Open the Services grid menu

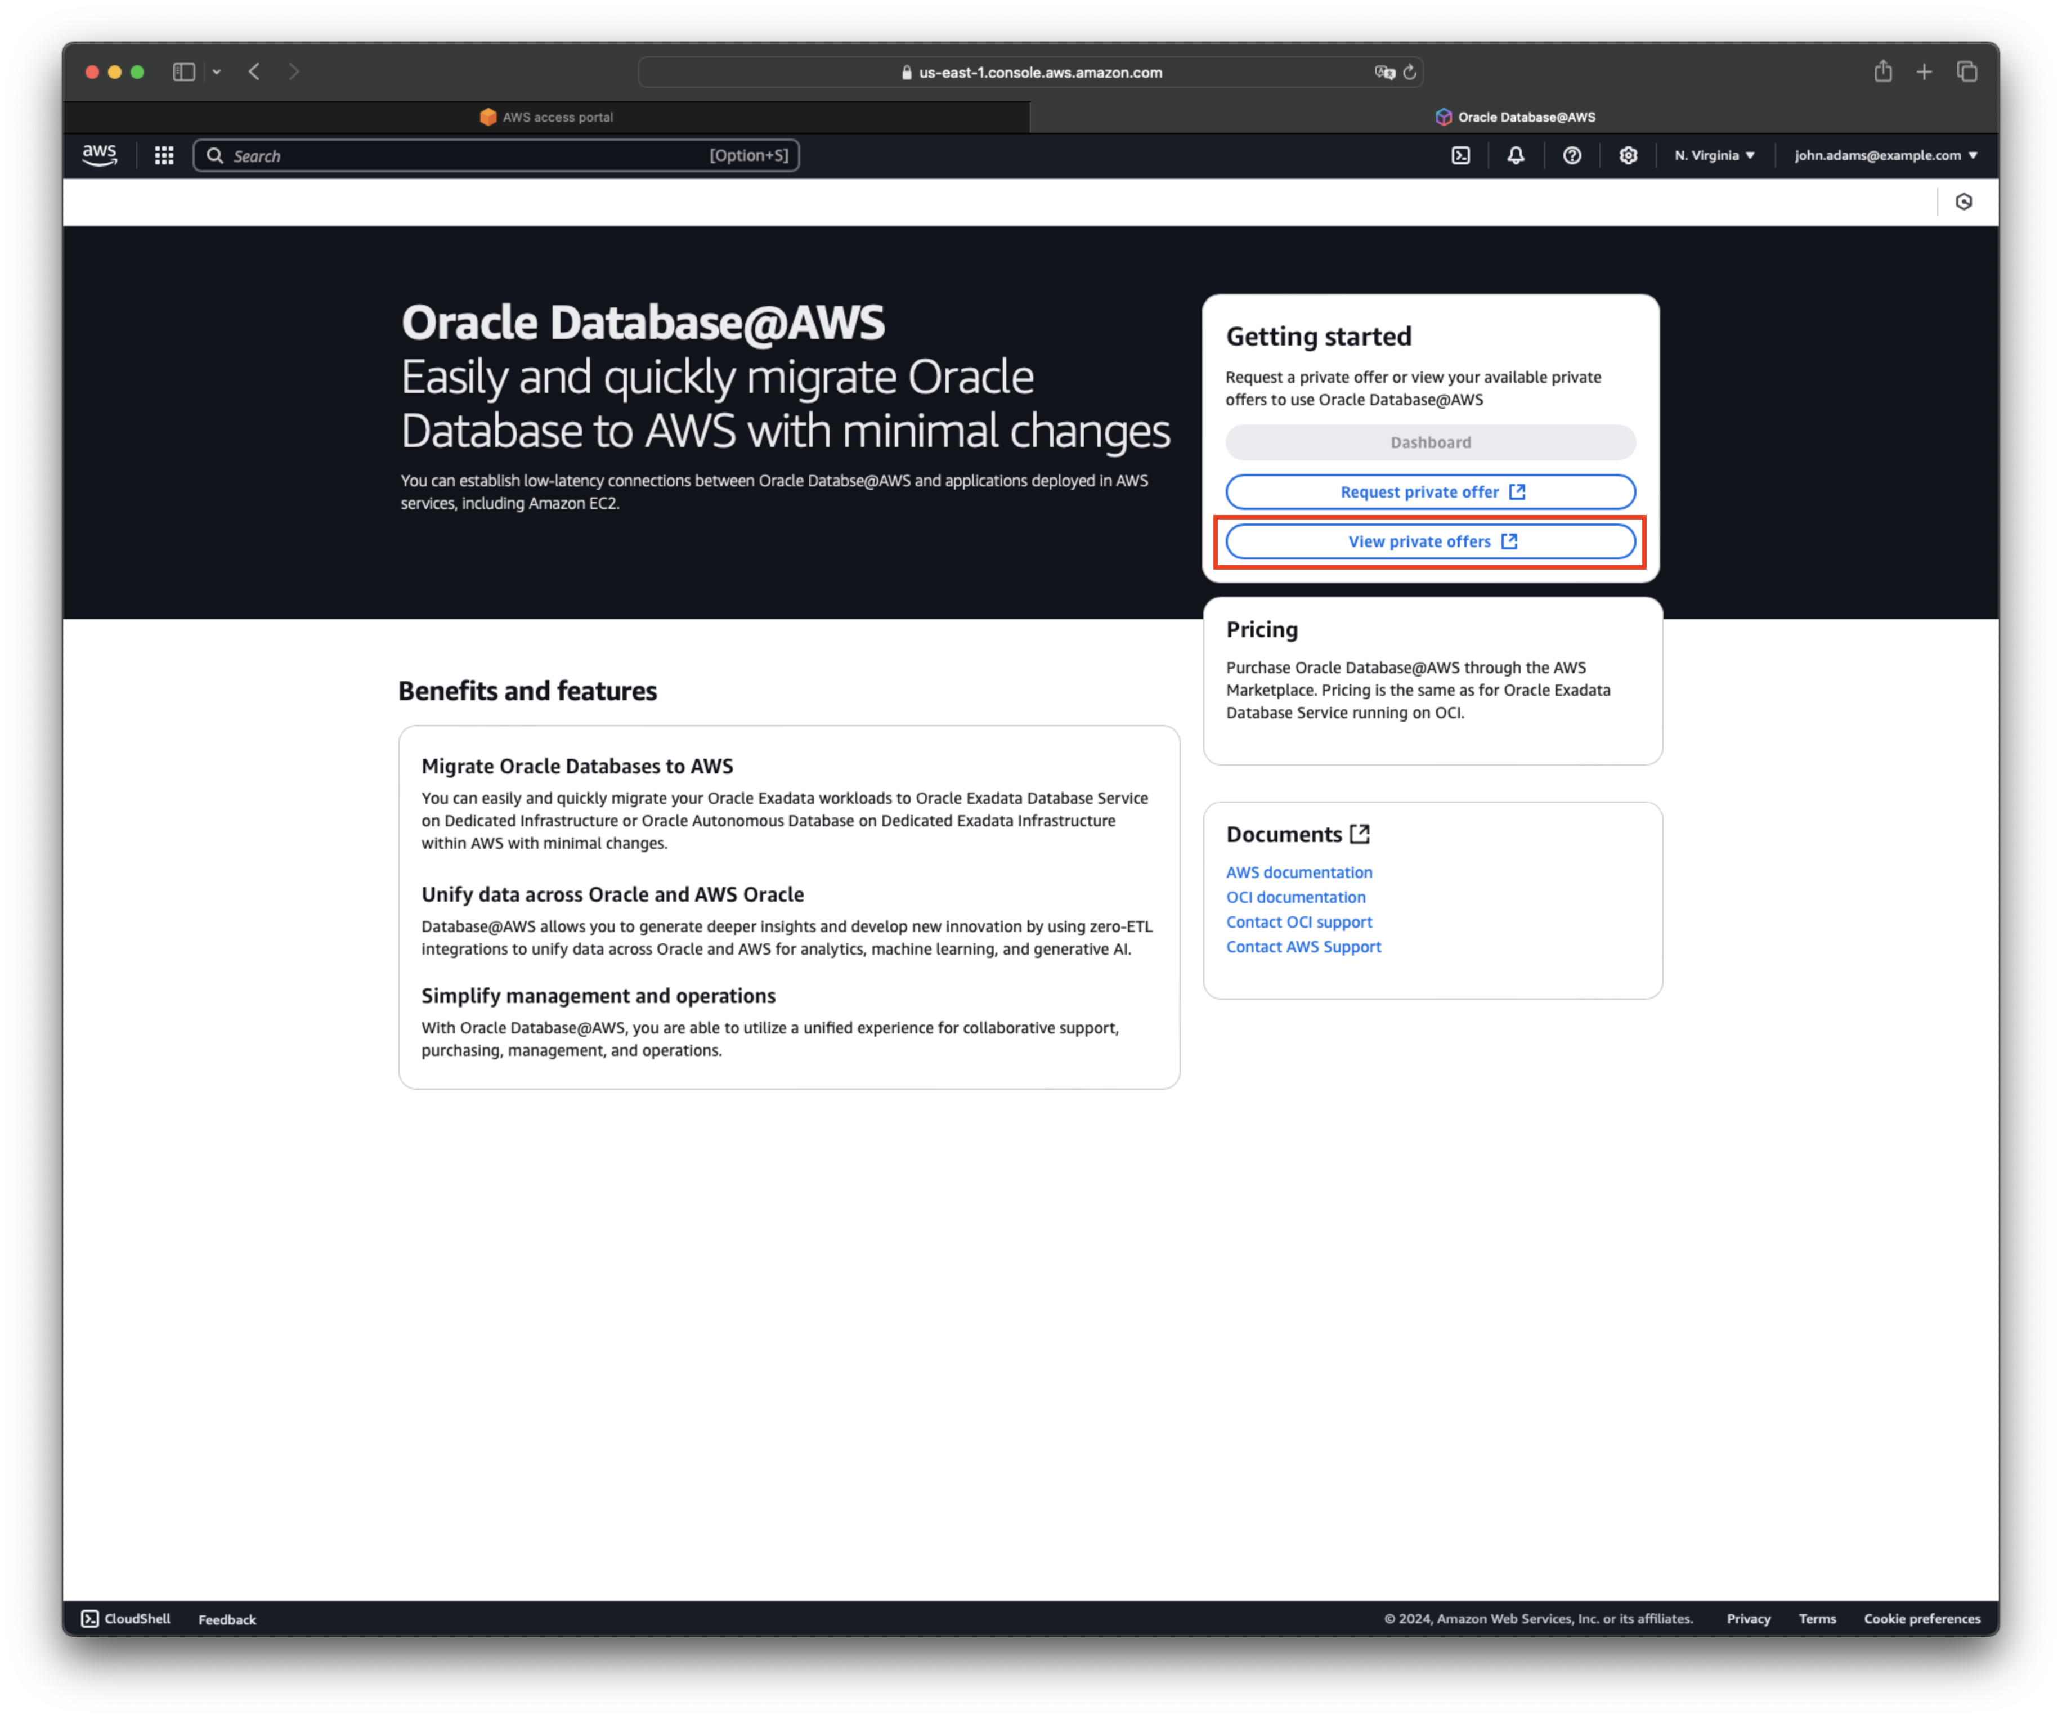pyautogui.click(x=164, y=155)
